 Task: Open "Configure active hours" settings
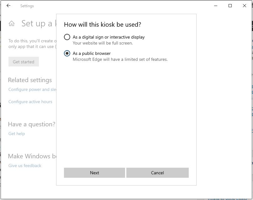30,102
